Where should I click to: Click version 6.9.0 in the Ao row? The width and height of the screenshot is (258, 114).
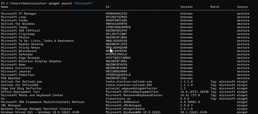tap(185, 99)
